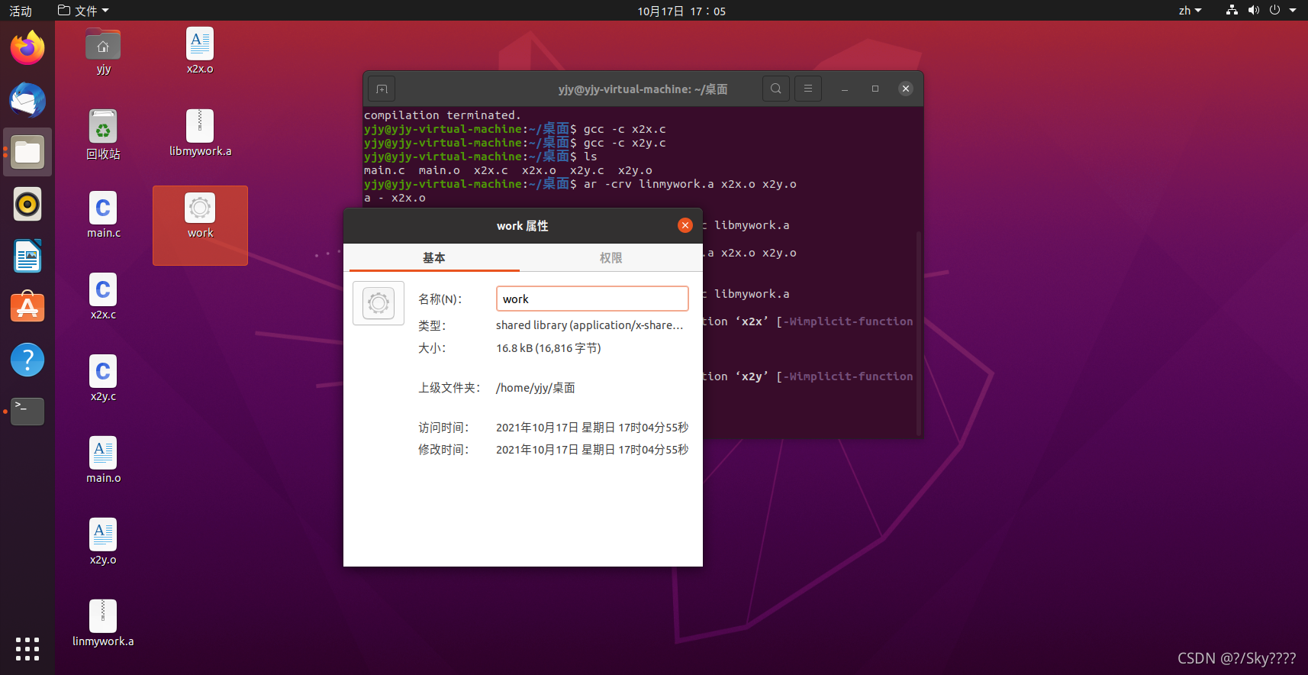
Task: Open the zh input source dropdown
Action: (1190, 11)
